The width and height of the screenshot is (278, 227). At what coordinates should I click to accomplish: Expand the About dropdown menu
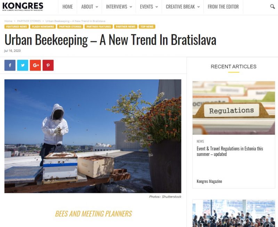(90, 7)
